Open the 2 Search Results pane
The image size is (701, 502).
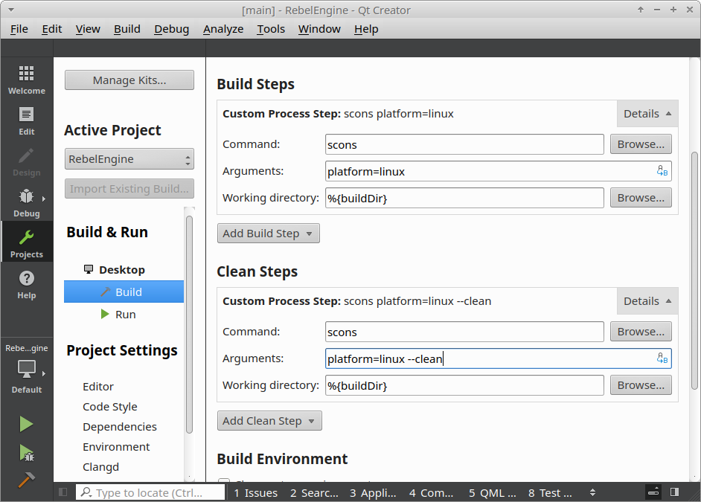click(314, 492)
